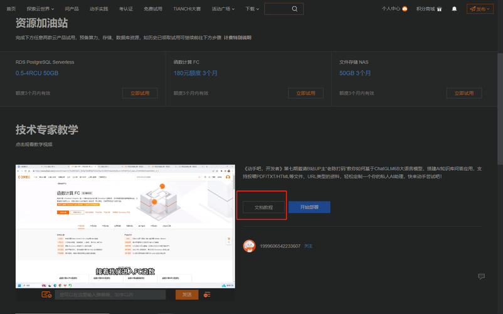Click the avatar of user 1999606542233607
The width and height of the screenshot is (503, 314).
(249, 246)
